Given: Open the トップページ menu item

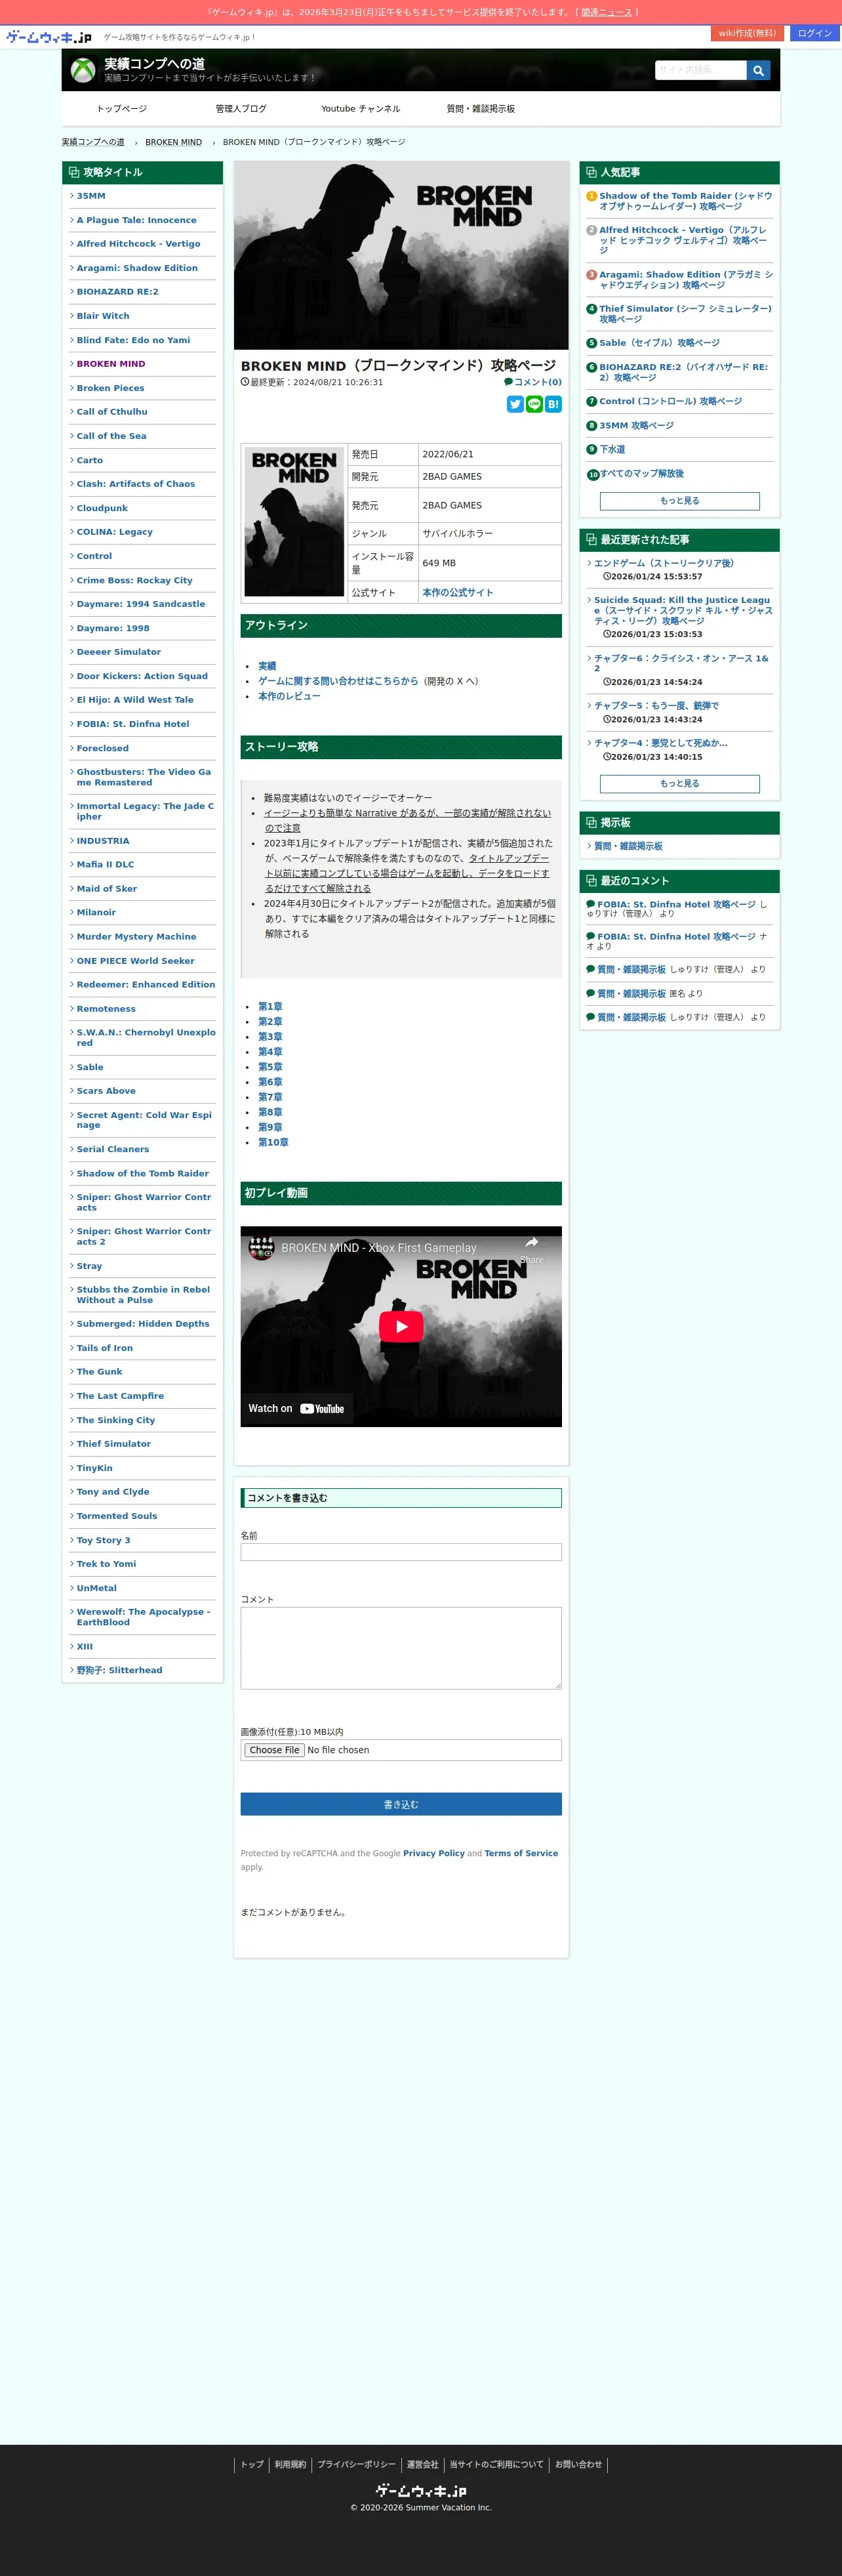Looking at the screenshot, I should click(x=122, y=109).
